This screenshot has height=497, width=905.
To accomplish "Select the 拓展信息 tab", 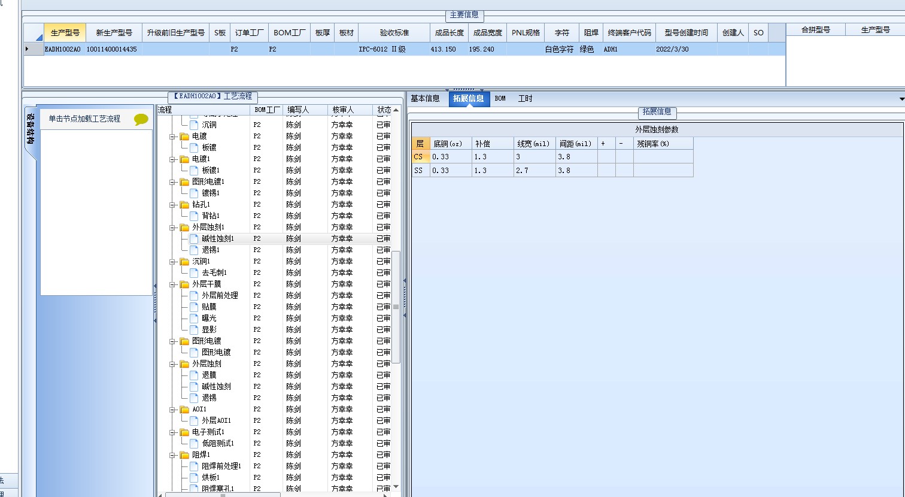I will click(x=468, y=99).
